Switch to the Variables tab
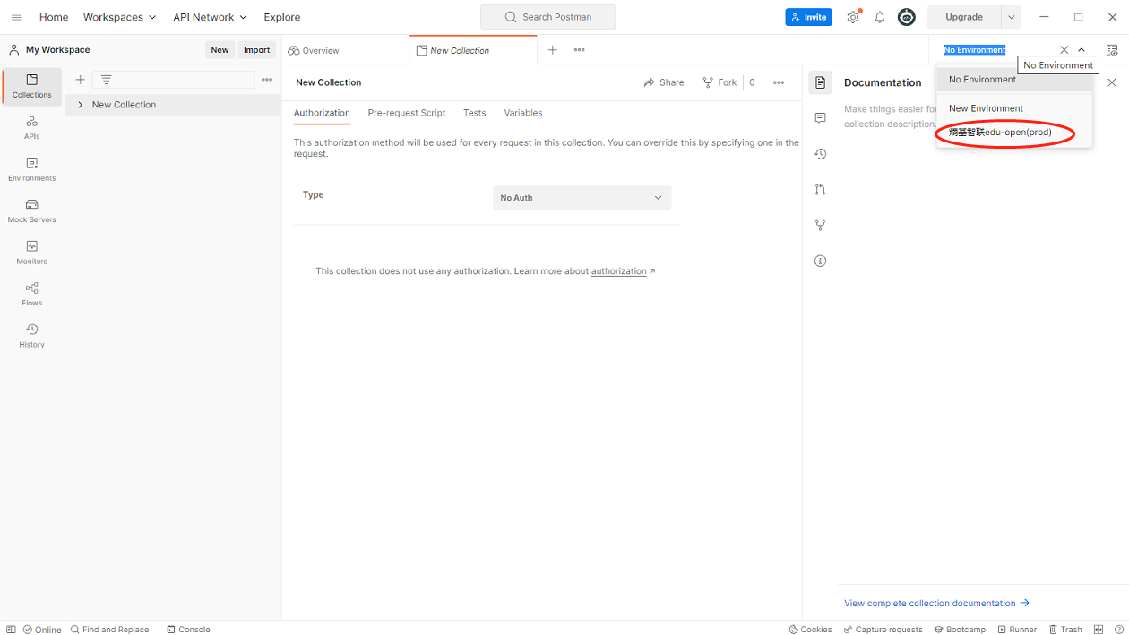This screenshot has width=1129, height=635. [x=522, y=113]
